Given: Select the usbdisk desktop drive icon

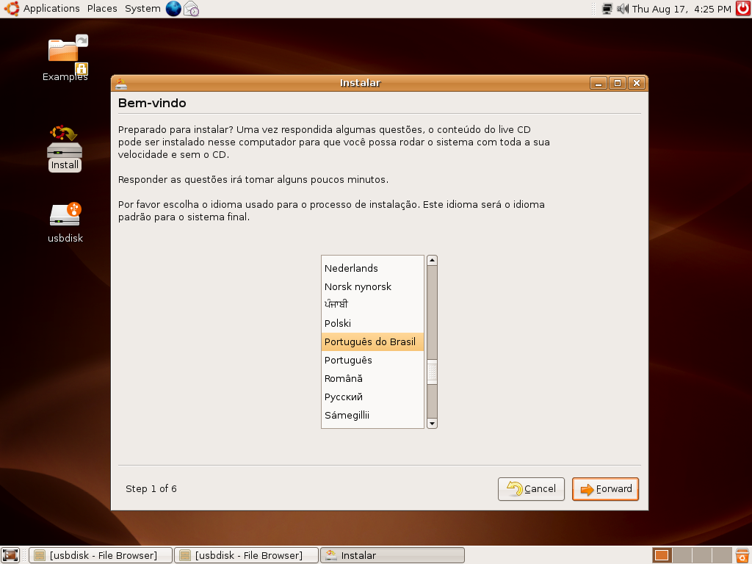Looking at the screenshot, I should tap(65, 223).
